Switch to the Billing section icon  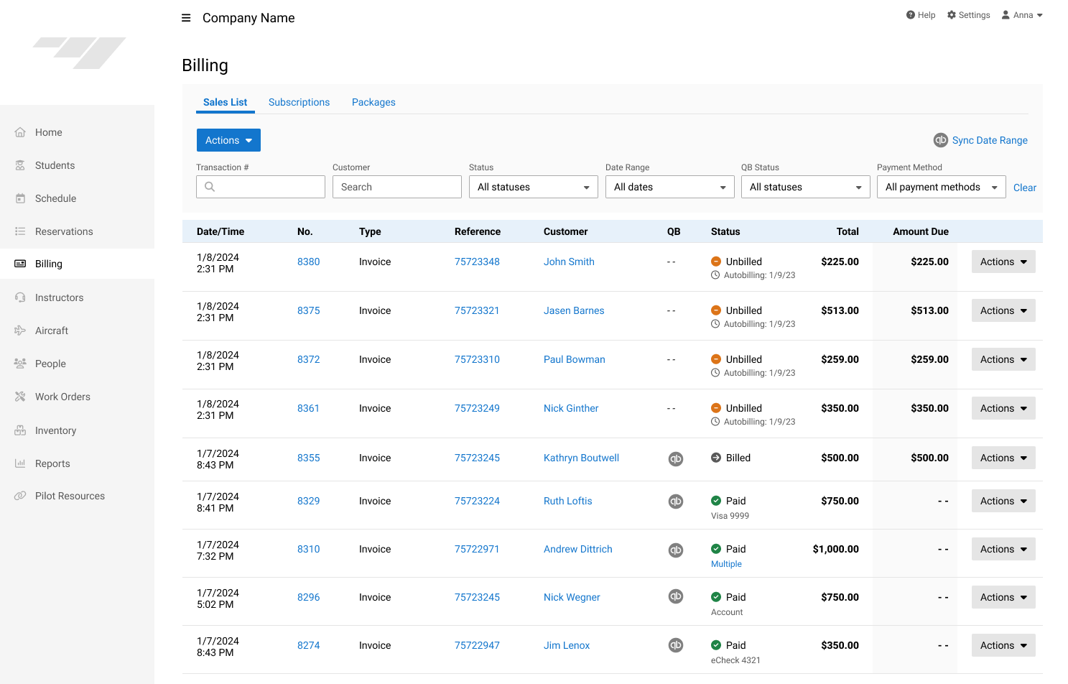[20, 264]
